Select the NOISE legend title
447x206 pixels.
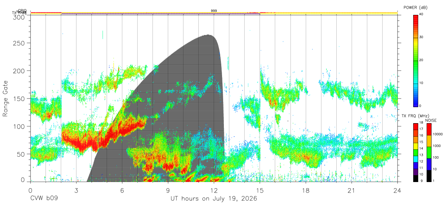pos(430,120)
